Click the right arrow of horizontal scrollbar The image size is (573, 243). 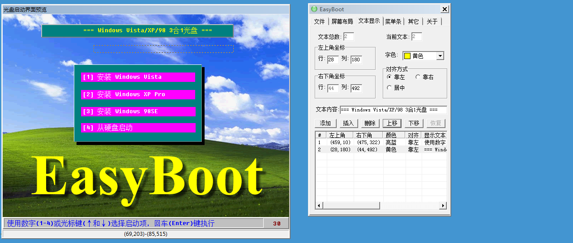[443, 205]
